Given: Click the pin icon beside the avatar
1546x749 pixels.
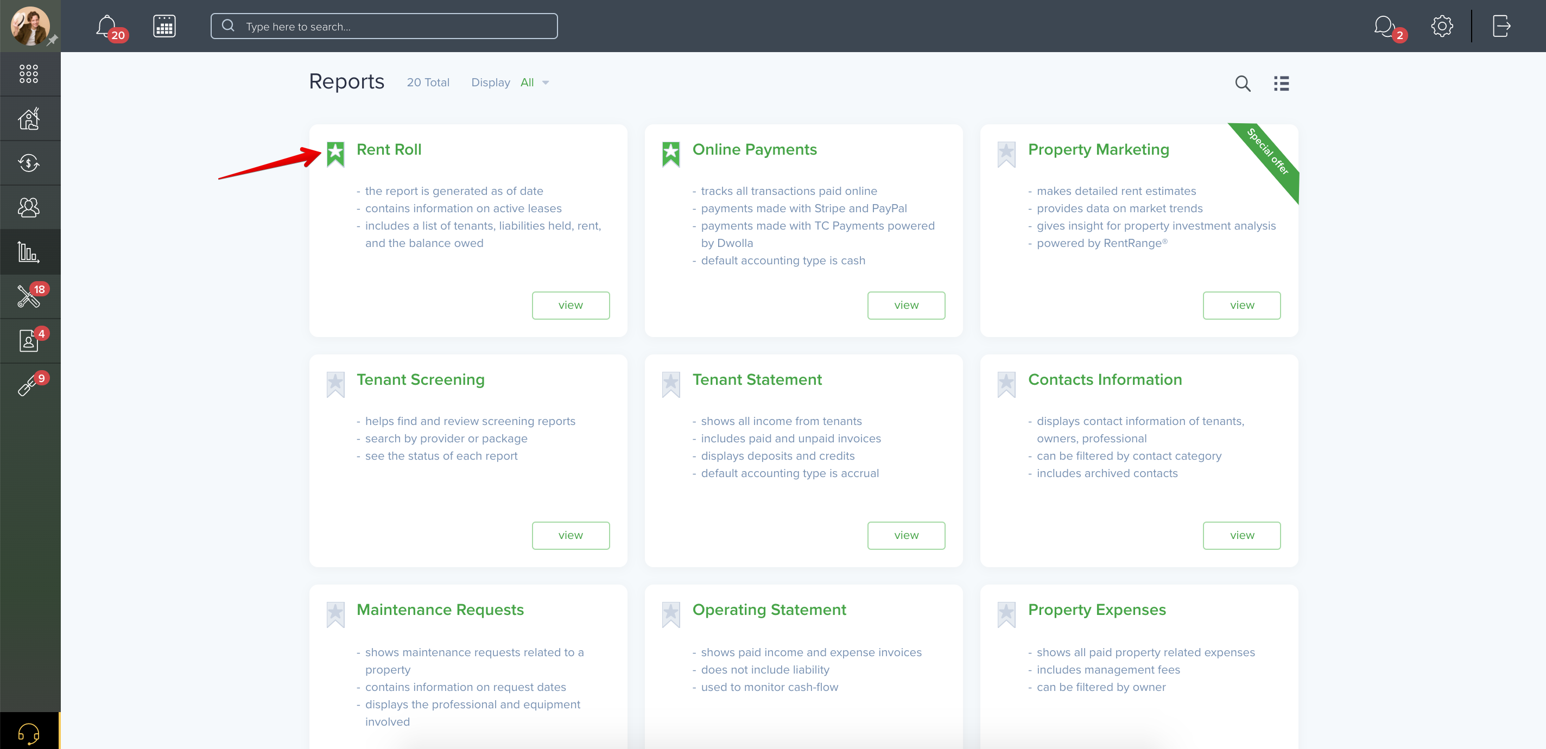Looking at the screenshot, I should 52,40.
